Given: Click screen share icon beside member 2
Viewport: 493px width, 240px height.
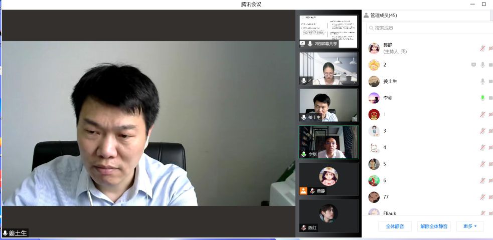Looking at the screenshot, I should click(x=473, y=65).
